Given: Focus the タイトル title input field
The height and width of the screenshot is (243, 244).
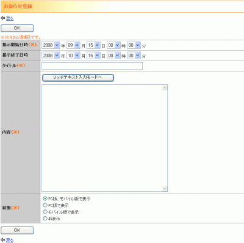Looking at the screenshot, I should [92, 66].
